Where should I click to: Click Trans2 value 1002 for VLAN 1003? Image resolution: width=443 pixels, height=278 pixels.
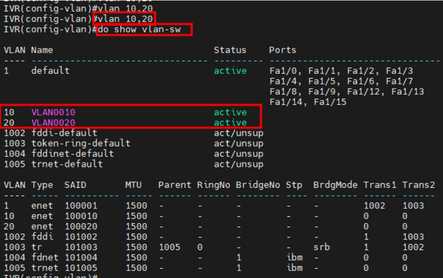413,247
